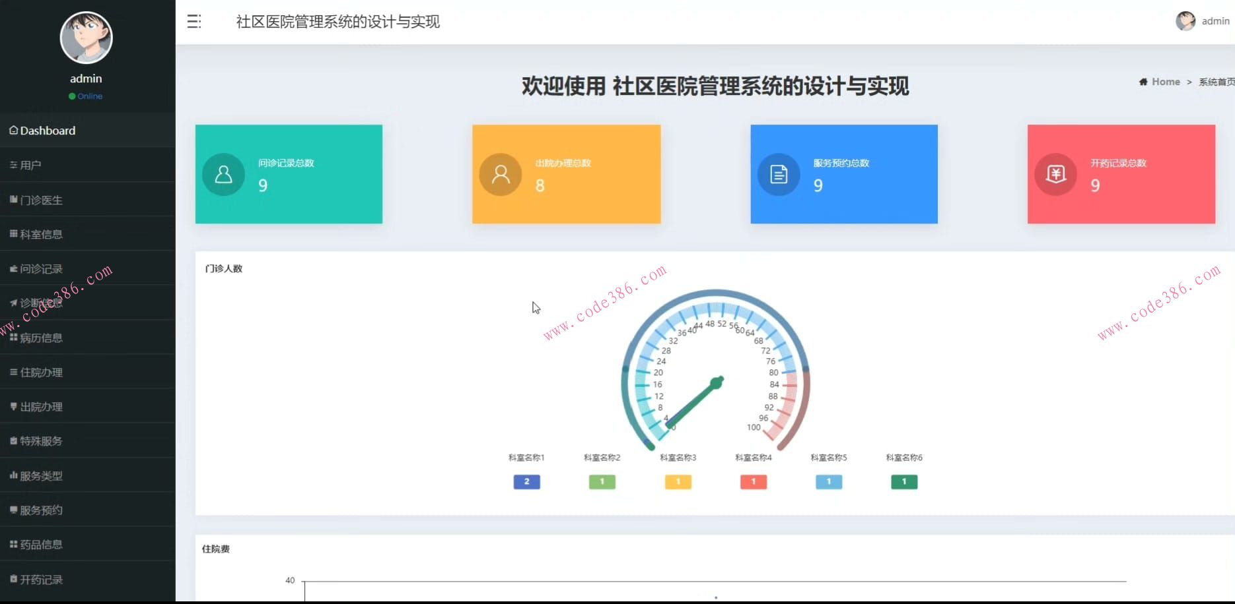
Task: Select the 门诊医生 menu icon
Action: pyautogui.click(x=13, y=199)
